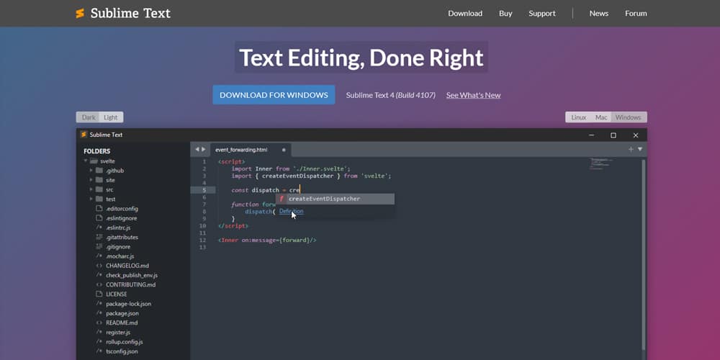Open the See What's New link

pyautogui.click(x=474, y=95)
